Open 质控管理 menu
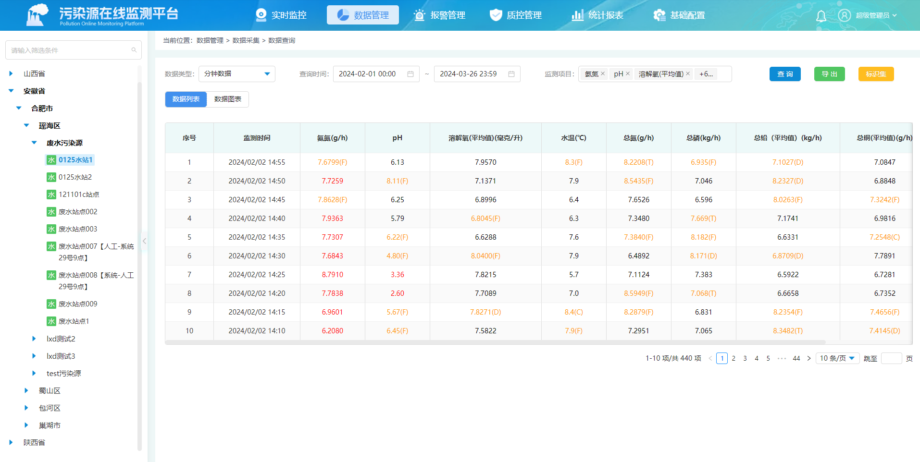The height and width of the screenshot is (462, 920). pos(516,15)
